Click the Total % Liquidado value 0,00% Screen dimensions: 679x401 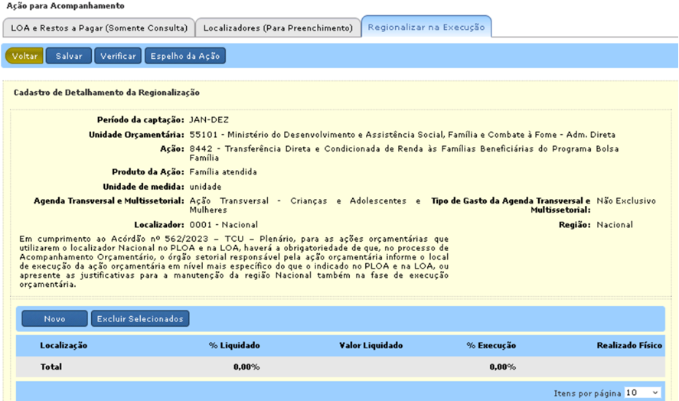click(246, 367)
